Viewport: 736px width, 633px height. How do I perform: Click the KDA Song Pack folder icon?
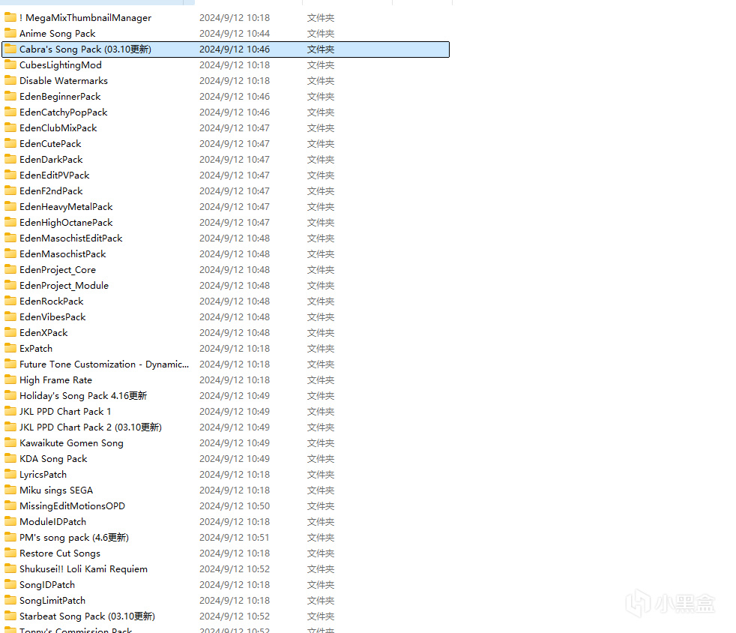click(x=10, y=459)
